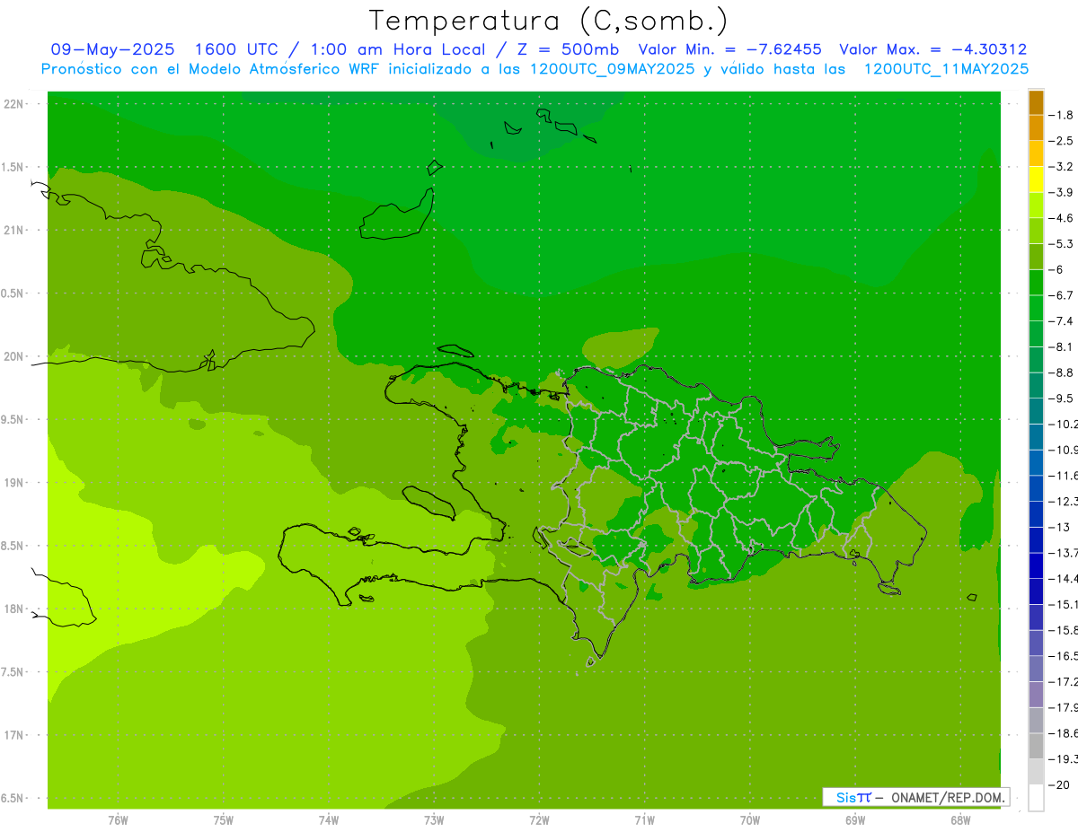Click the legend label "-8.1"
1078x832 pixels.
coord(1063,346)
